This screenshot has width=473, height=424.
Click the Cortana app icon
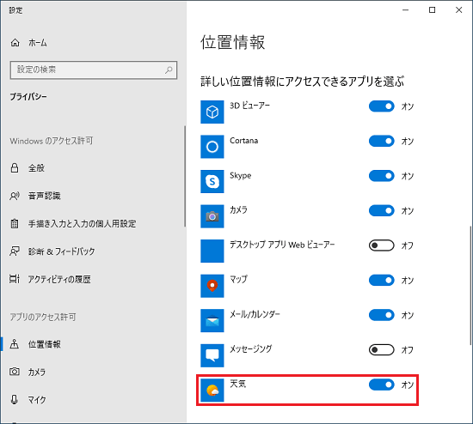[x=212, y=147]
